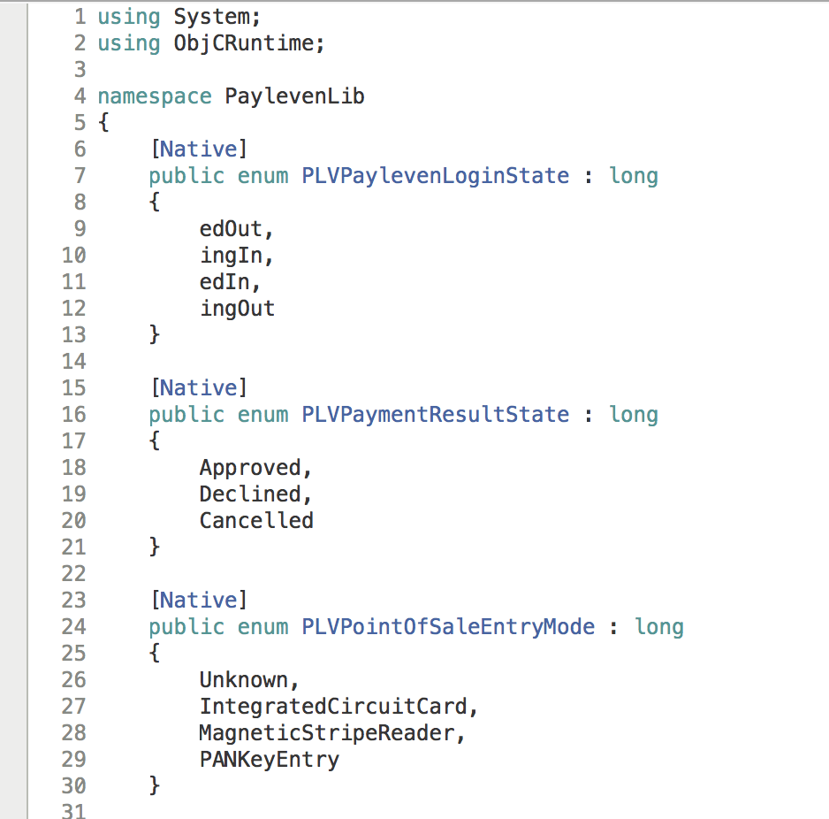Click the closing brace on line 21
The width and height of the screenshot is (829, 819).
pos(155,547)
